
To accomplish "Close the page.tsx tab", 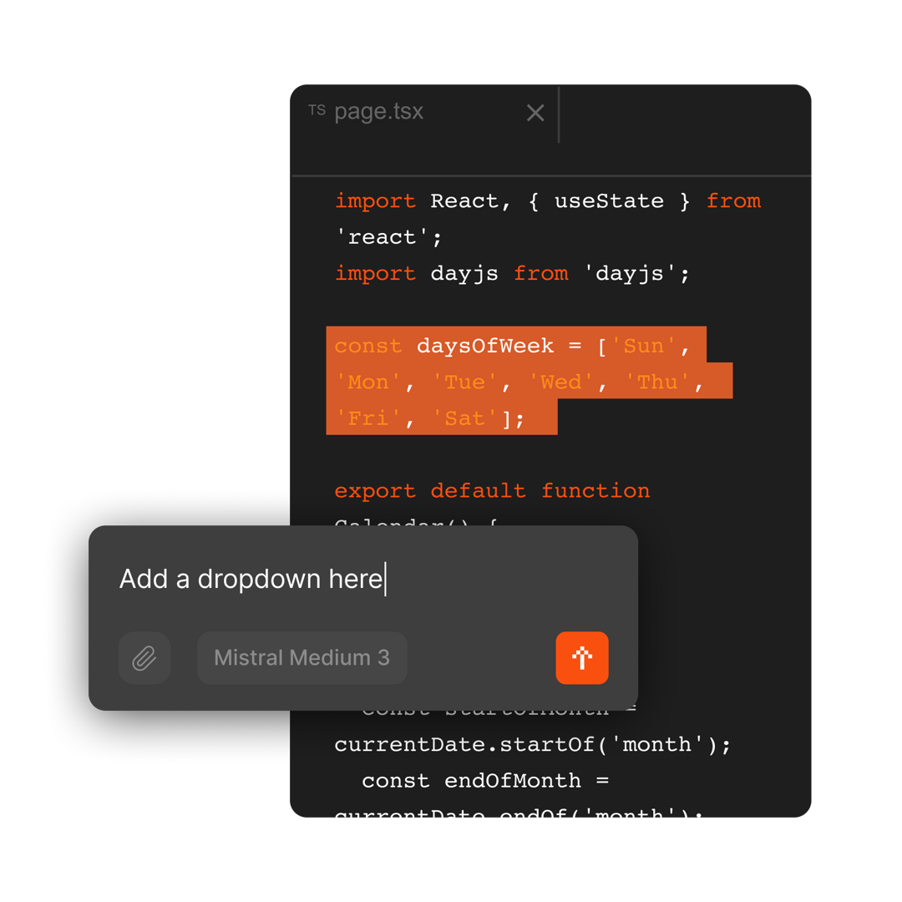I will click(x=535, y=113).
